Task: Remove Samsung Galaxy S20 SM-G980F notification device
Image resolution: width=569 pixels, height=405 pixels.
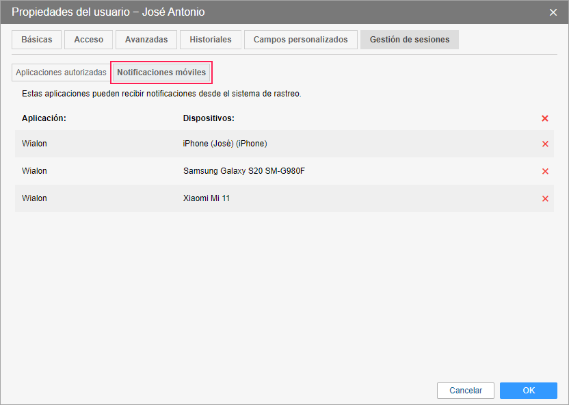Action: [x=545, y=171]
